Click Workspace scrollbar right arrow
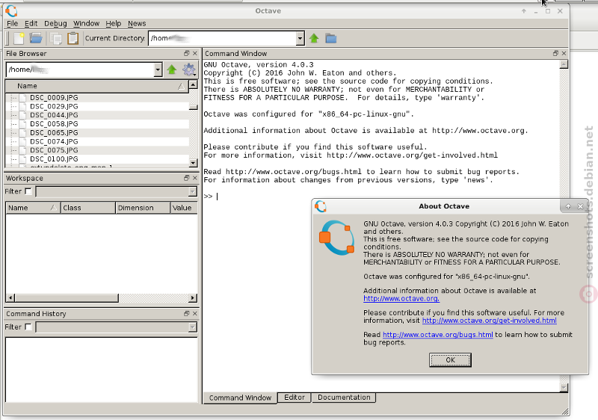Viewport: 598px width, 420px height. tap(193, 297)
